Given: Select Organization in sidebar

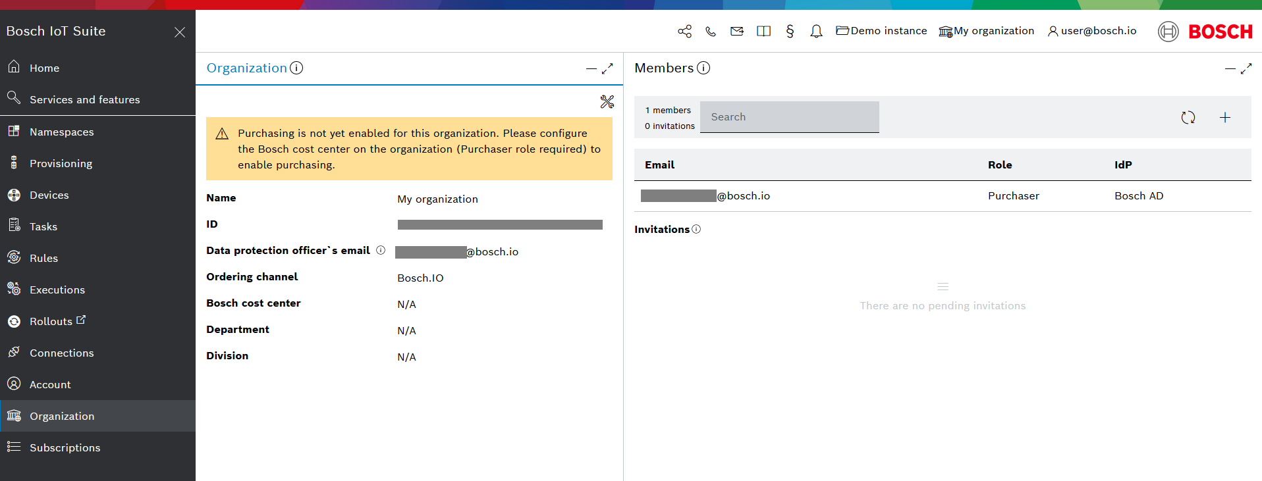Looking at the screenshot, I should [x=97, y=416].
